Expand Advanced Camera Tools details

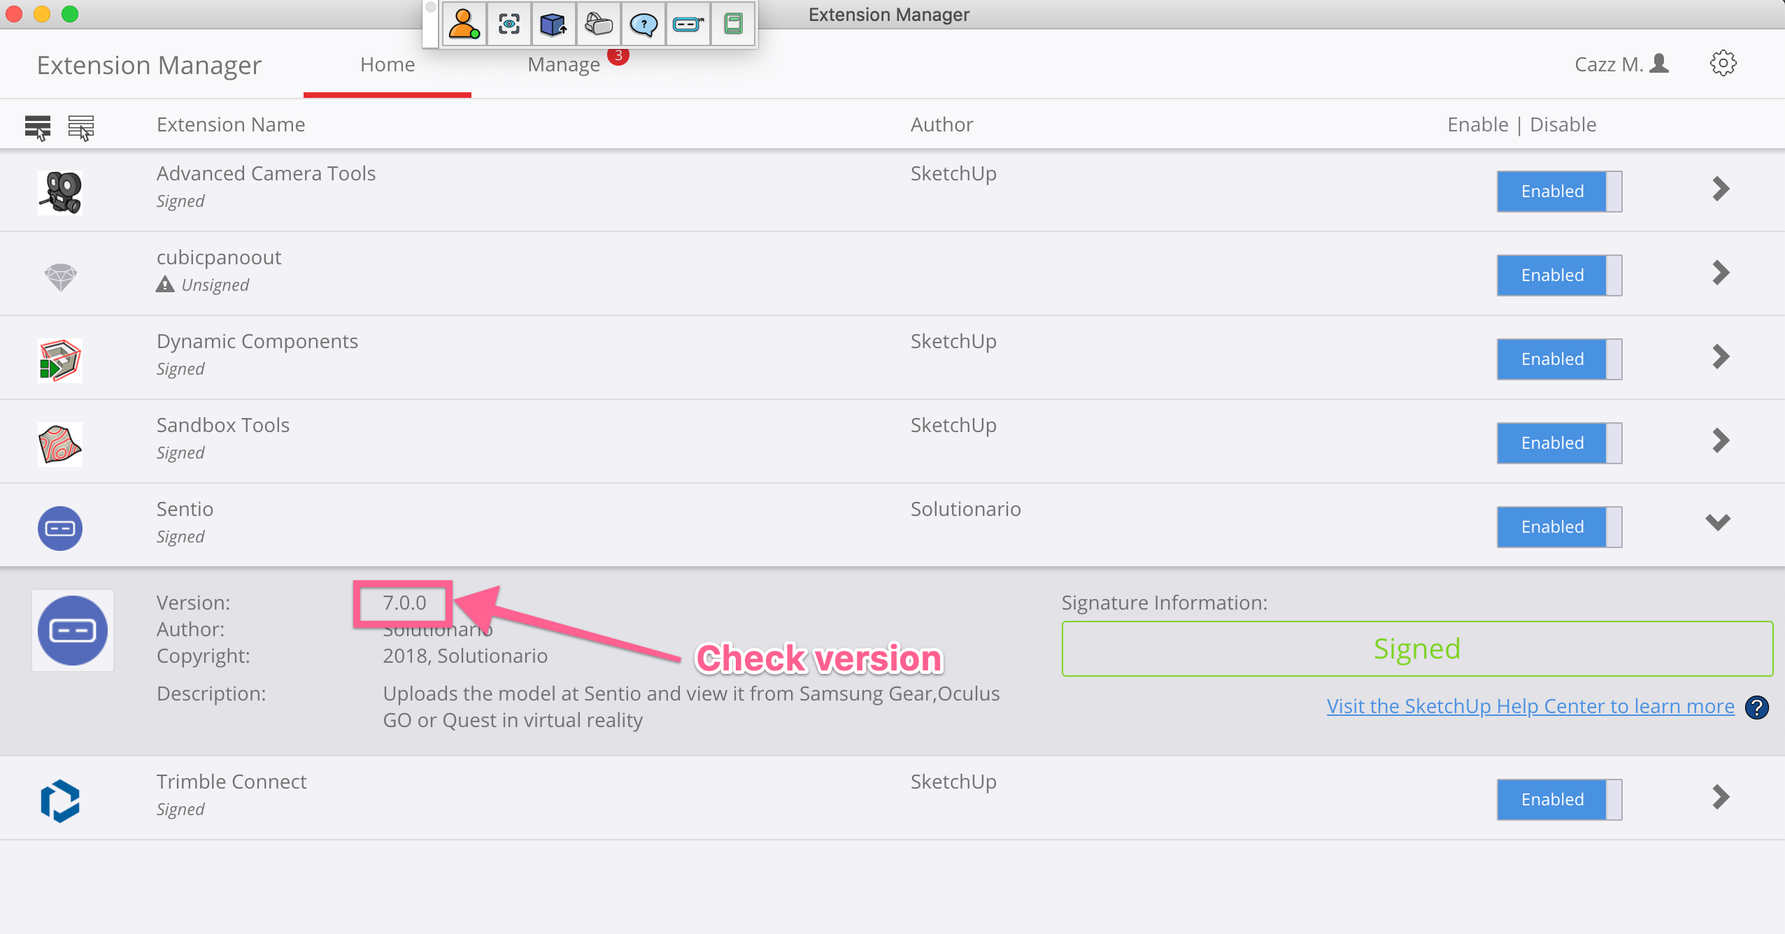pos(1721,189)
